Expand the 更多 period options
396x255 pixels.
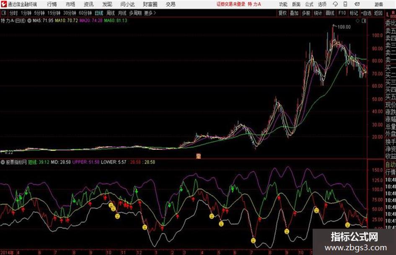coord(150,13)
